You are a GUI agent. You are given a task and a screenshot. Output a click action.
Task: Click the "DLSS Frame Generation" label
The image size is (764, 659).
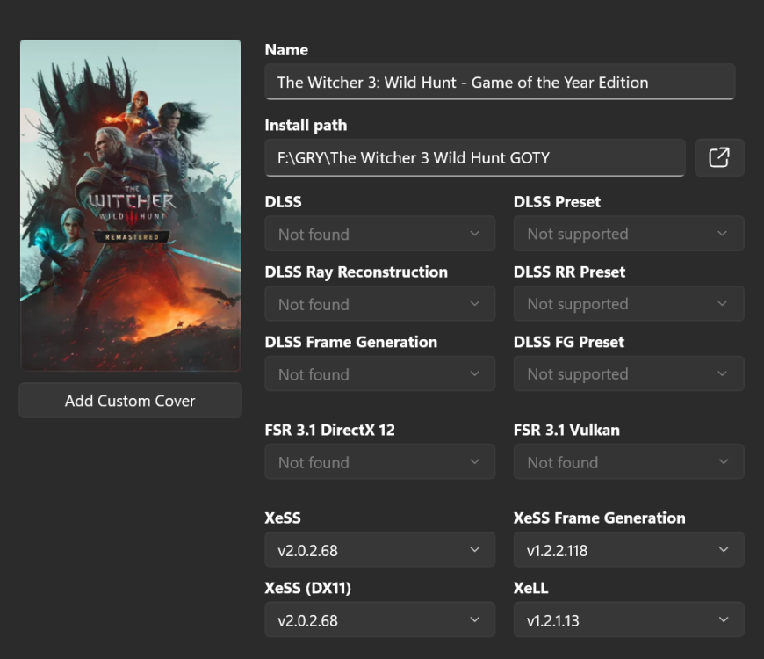click(x=351, y=342)
